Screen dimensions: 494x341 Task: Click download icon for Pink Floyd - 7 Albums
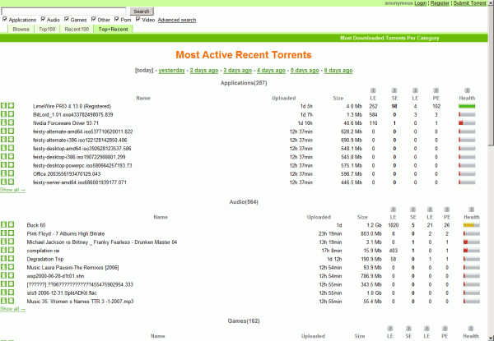(11, 233)
